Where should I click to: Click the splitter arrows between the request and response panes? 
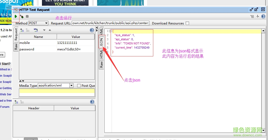click(x=97, y=29)
